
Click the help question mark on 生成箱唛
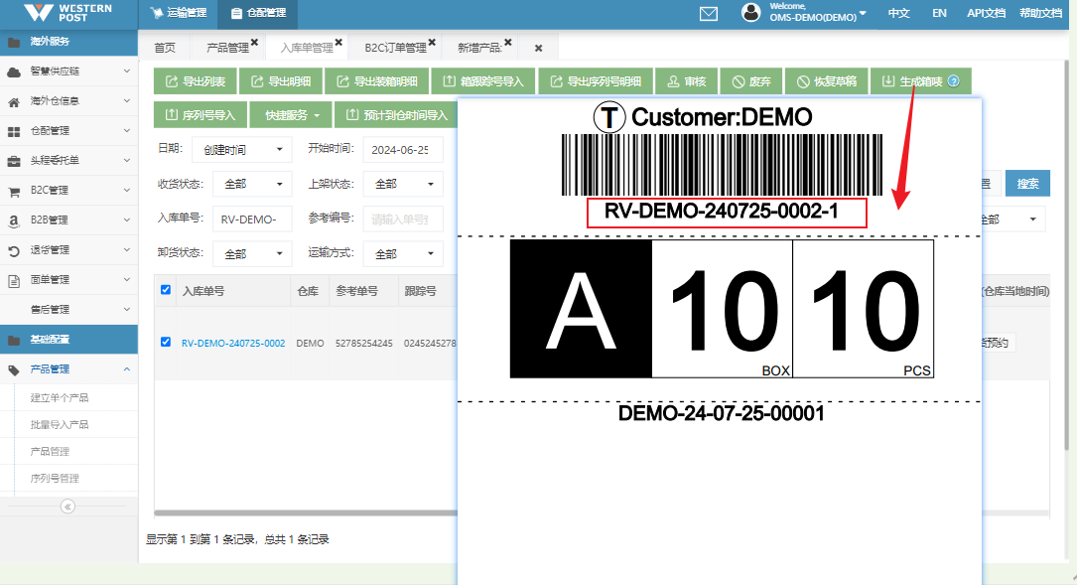[x=953, y=81]
